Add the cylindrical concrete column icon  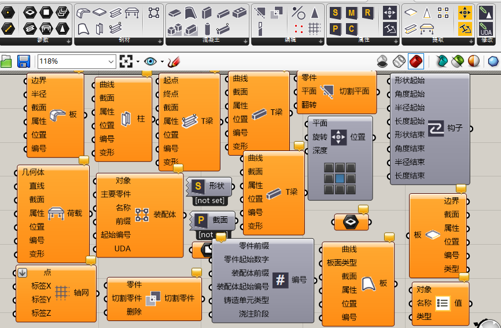click(x=207, y=29)
